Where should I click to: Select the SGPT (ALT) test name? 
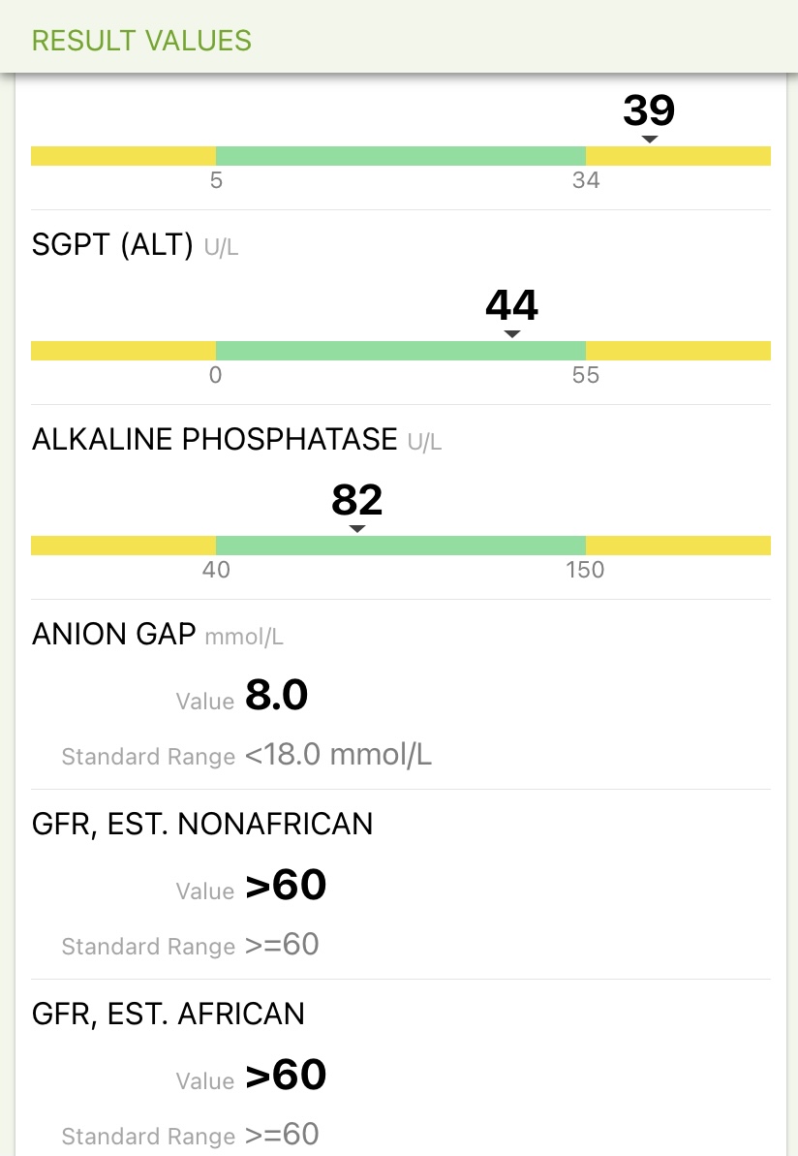tap(113, 245)
